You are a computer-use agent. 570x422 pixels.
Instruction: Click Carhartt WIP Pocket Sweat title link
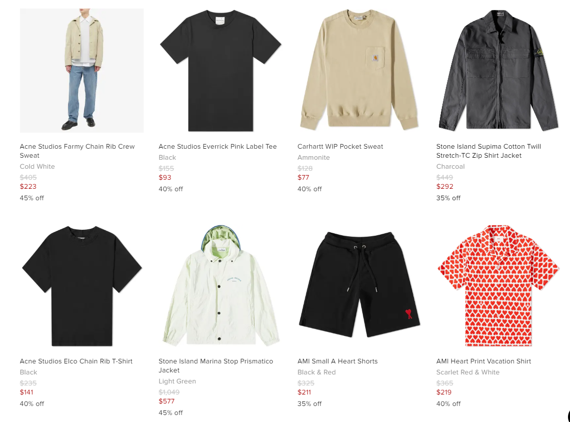[x=340, y=147]
